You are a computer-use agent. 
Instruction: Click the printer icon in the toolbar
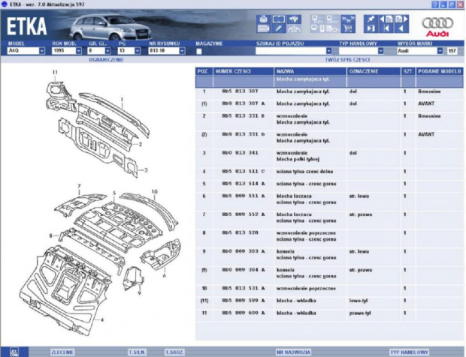pos(263,19)
